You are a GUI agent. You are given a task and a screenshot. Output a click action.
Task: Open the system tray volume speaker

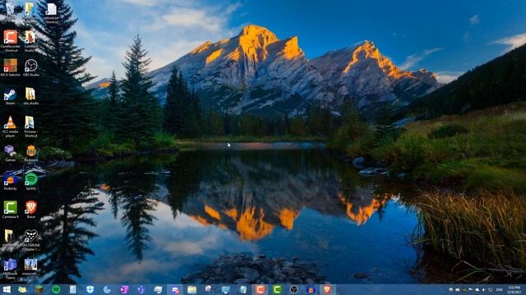point(483,289)
